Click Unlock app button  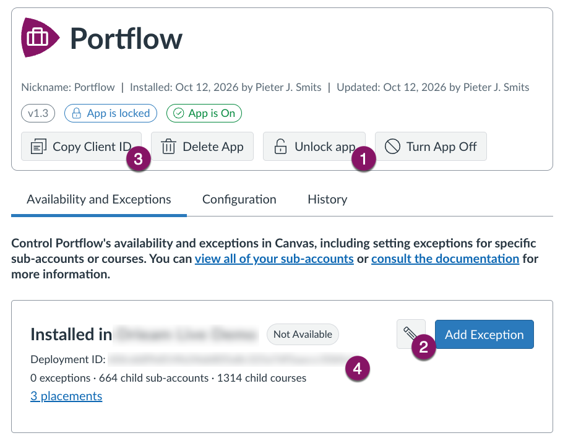(x=314, y=147)
